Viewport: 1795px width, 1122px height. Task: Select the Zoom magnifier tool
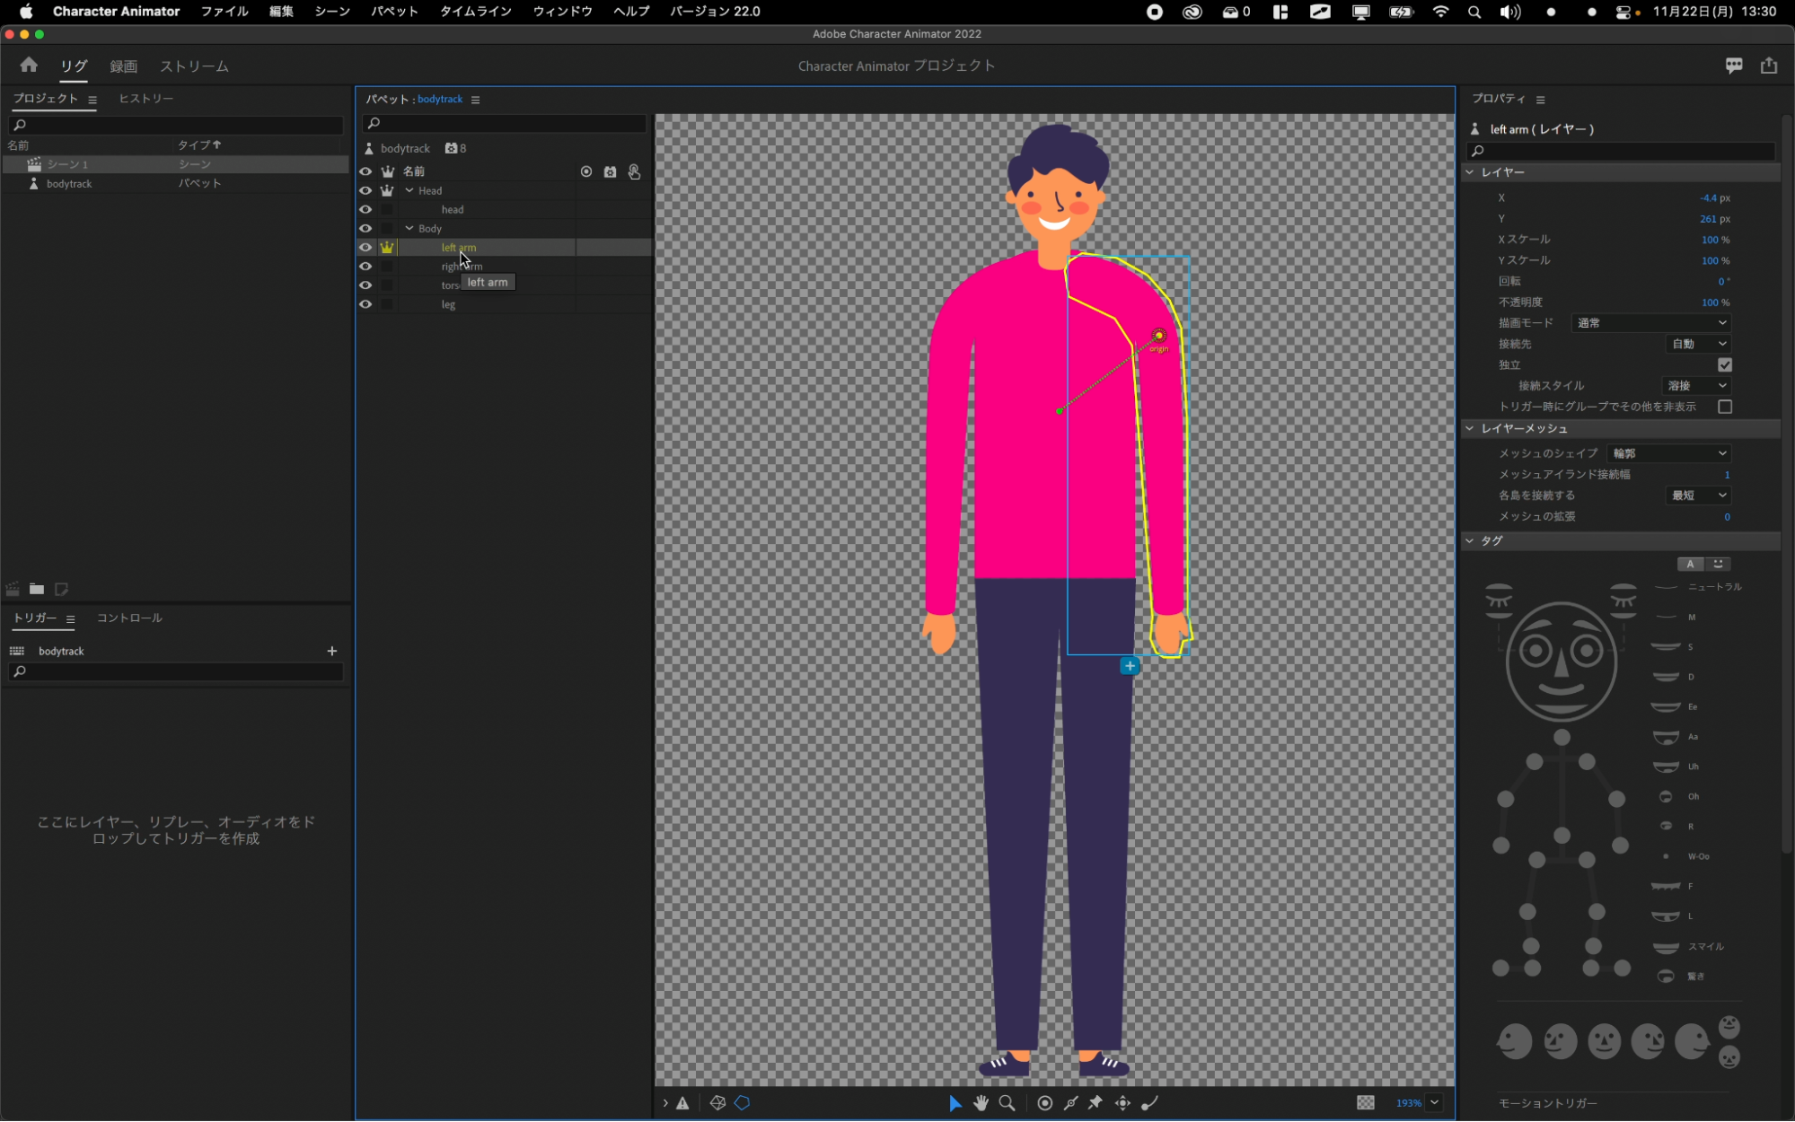pos(1007,1103)
